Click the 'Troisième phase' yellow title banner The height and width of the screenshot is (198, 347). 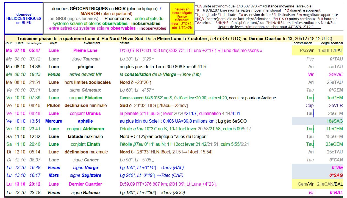click(174, 39)
